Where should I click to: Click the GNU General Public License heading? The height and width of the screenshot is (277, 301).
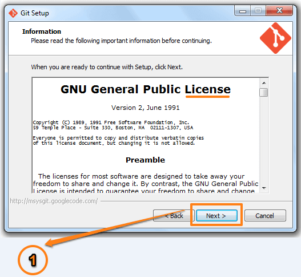(146, 89)
